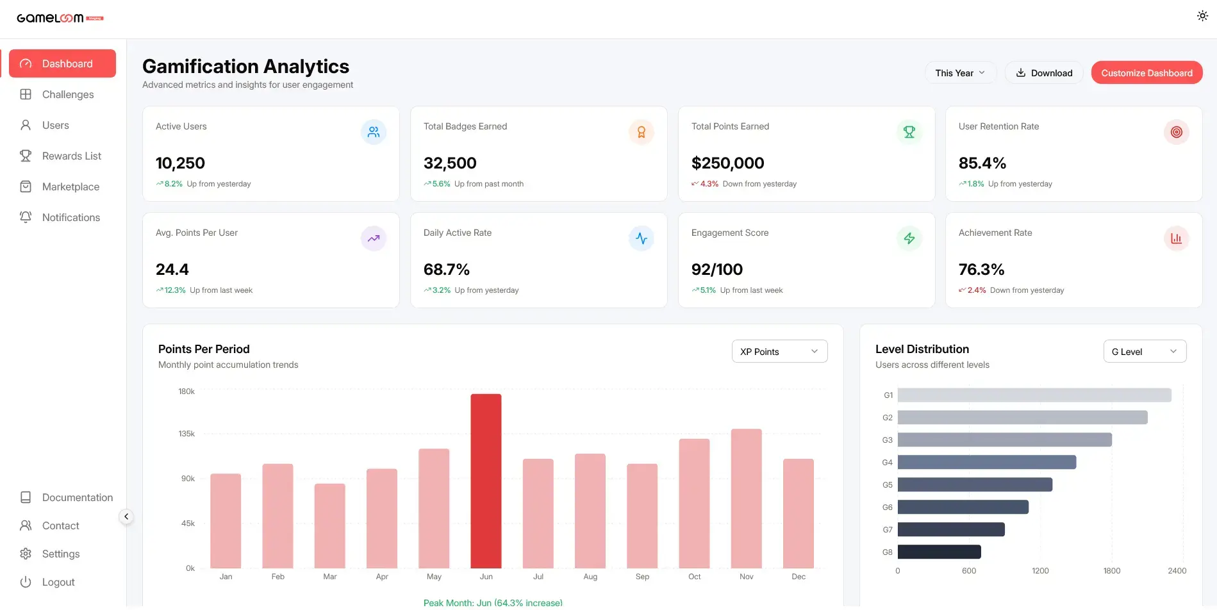Open the G Level dropdown
Image resolution: width=1217 pixels, height=610 pixels.
tap(1145, 351)
